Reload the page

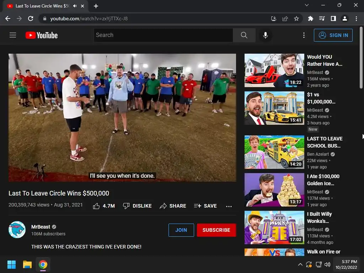point(31,18)
